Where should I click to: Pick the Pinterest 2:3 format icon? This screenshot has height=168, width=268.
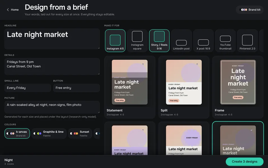pyautogui.click(x=247, y=41)
